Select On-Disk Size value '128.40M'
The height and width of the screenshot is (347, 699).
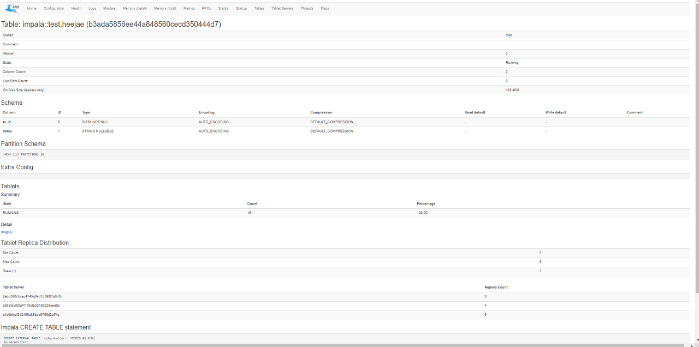tap(512, 90)
